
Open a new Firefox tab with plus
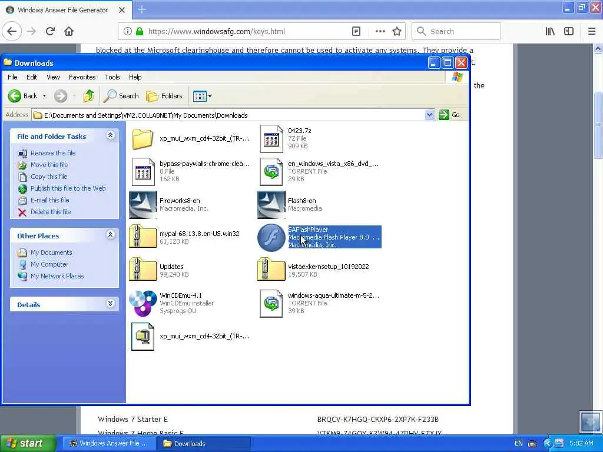(x=142, y=10)
